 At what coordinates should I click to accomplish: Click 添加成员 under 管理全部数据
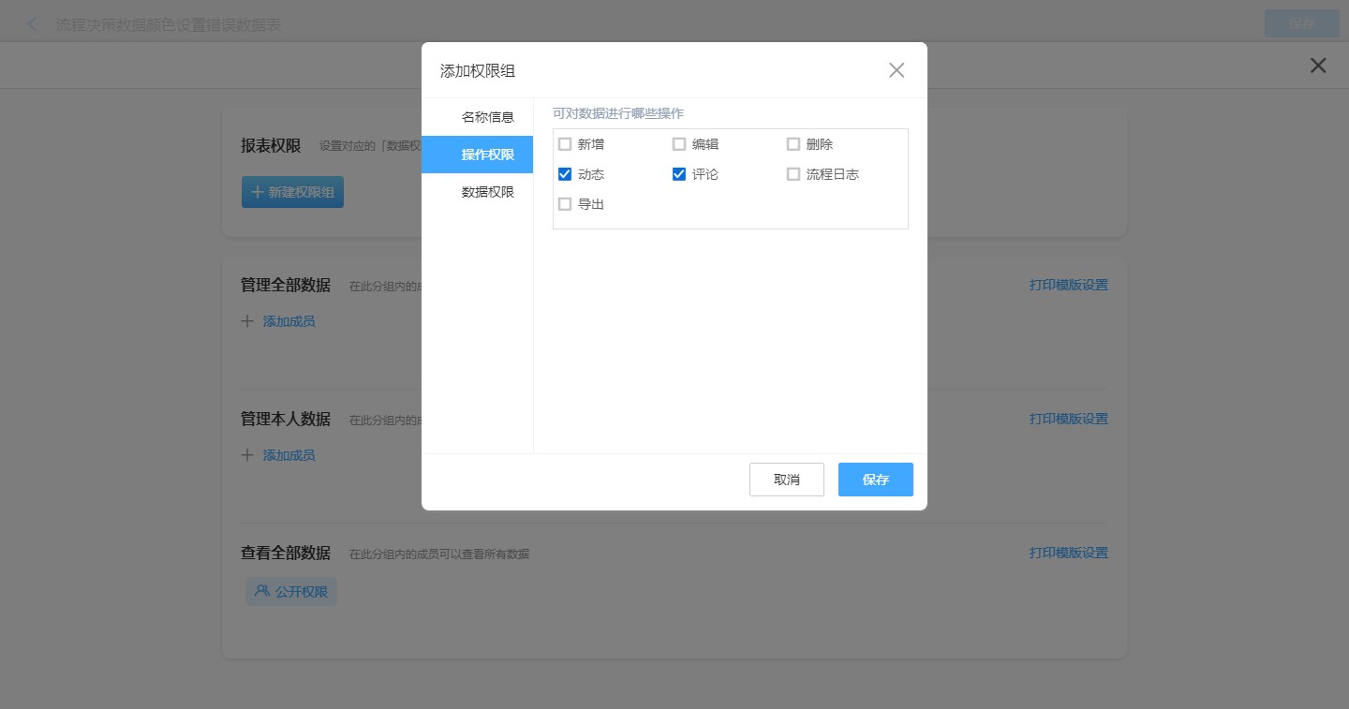(288, 321)
